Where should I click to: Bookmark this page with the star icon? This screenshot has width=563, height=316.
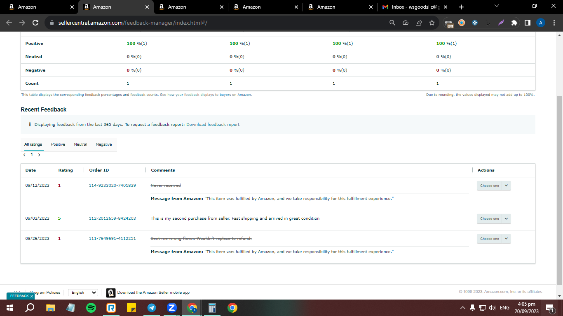point(432,23)
